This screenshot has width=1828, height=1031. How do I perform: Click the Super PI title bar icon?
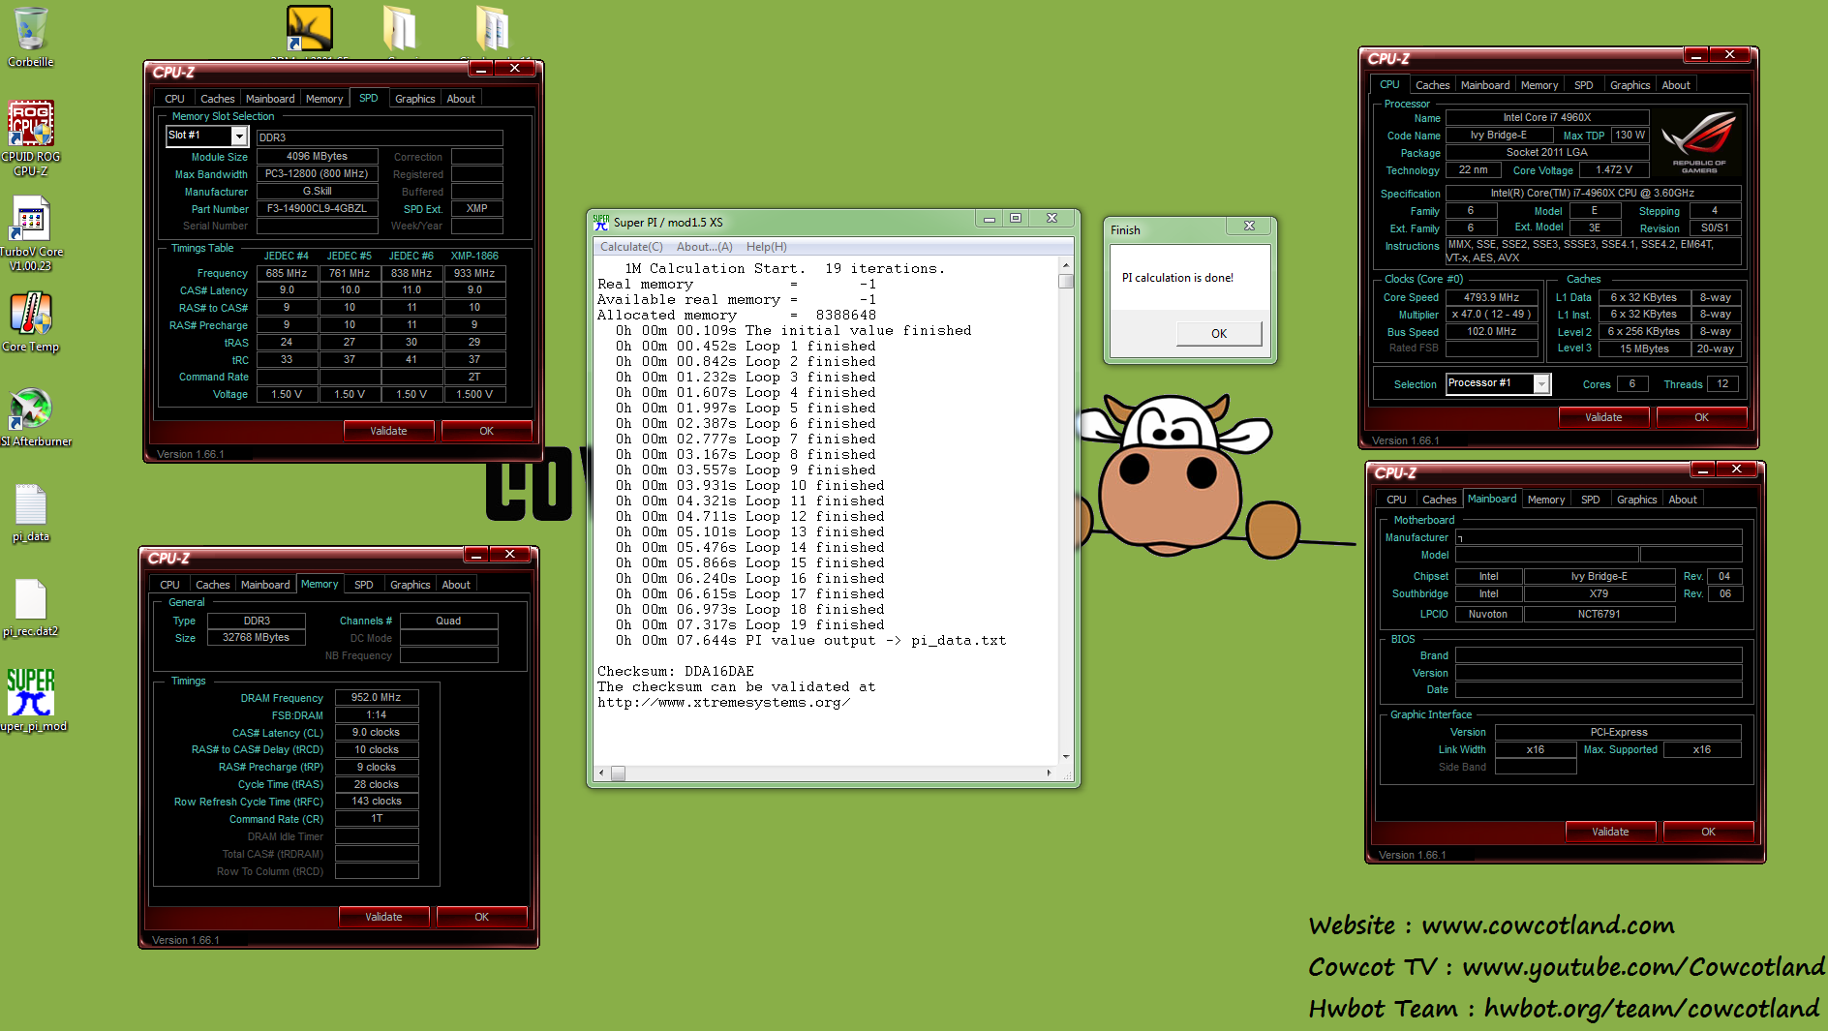[x=601, y=222]
